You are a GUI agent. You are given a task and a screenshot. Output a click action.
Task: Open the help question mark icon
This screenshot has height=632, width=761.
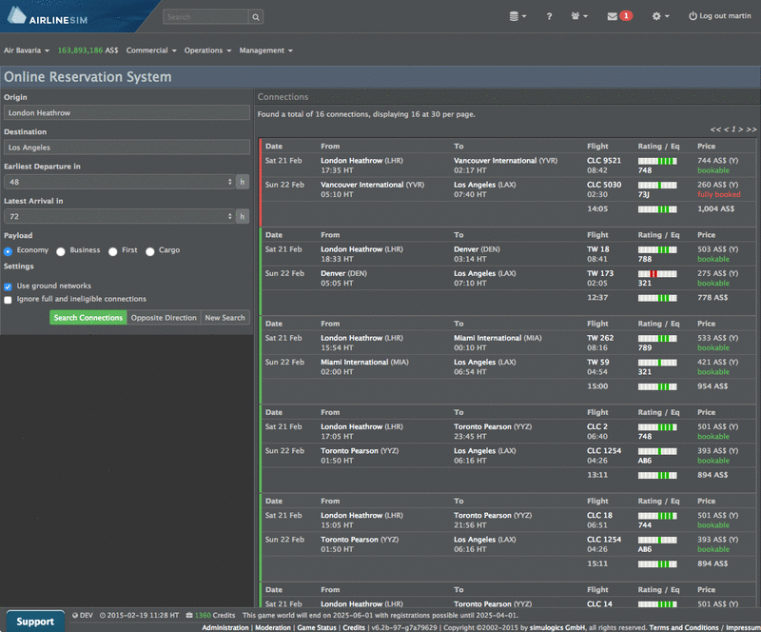549,15
